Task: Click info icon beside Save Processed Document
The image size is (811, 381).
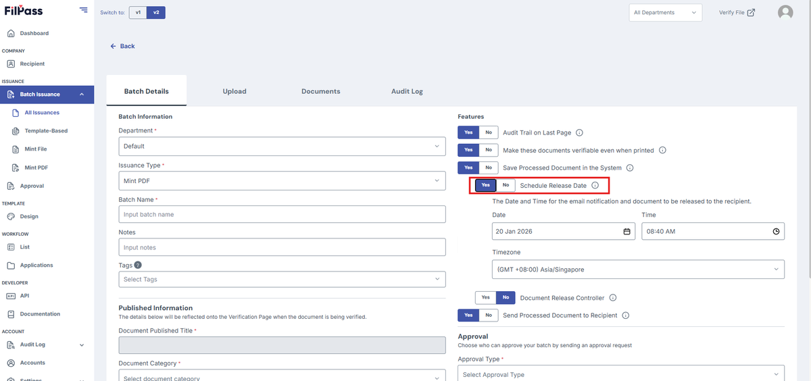Action: tap(629, 168)
